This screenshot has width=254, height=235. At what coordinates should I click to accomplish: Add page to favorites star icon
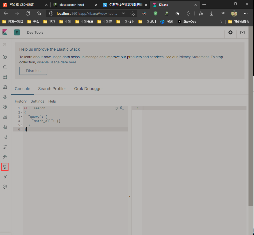pos(133,13)
